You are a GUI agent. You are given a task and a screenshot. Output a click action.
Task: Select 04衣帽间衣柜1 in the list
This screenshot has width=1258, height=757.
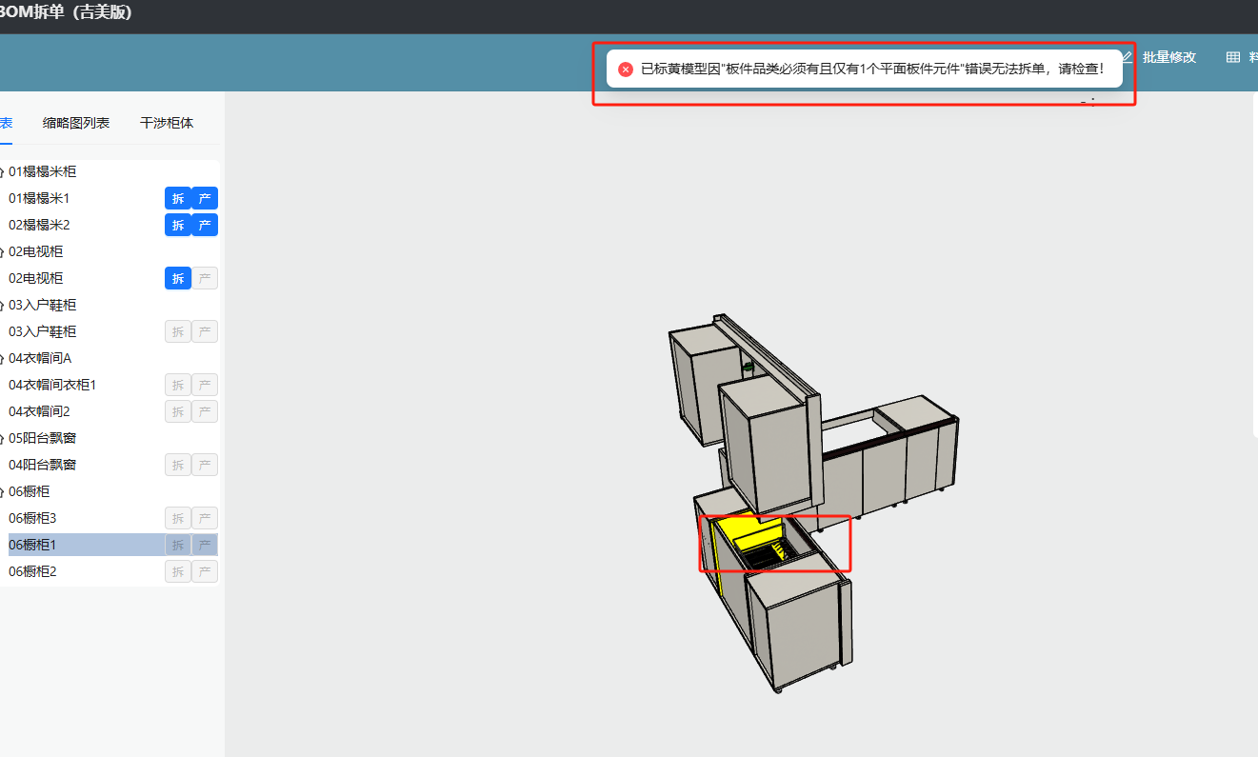click(52, 385)
